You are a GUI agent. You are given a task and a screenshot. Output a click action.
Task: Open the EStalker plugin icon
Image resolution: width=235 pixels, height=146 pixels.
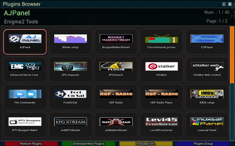coord(162,66)
